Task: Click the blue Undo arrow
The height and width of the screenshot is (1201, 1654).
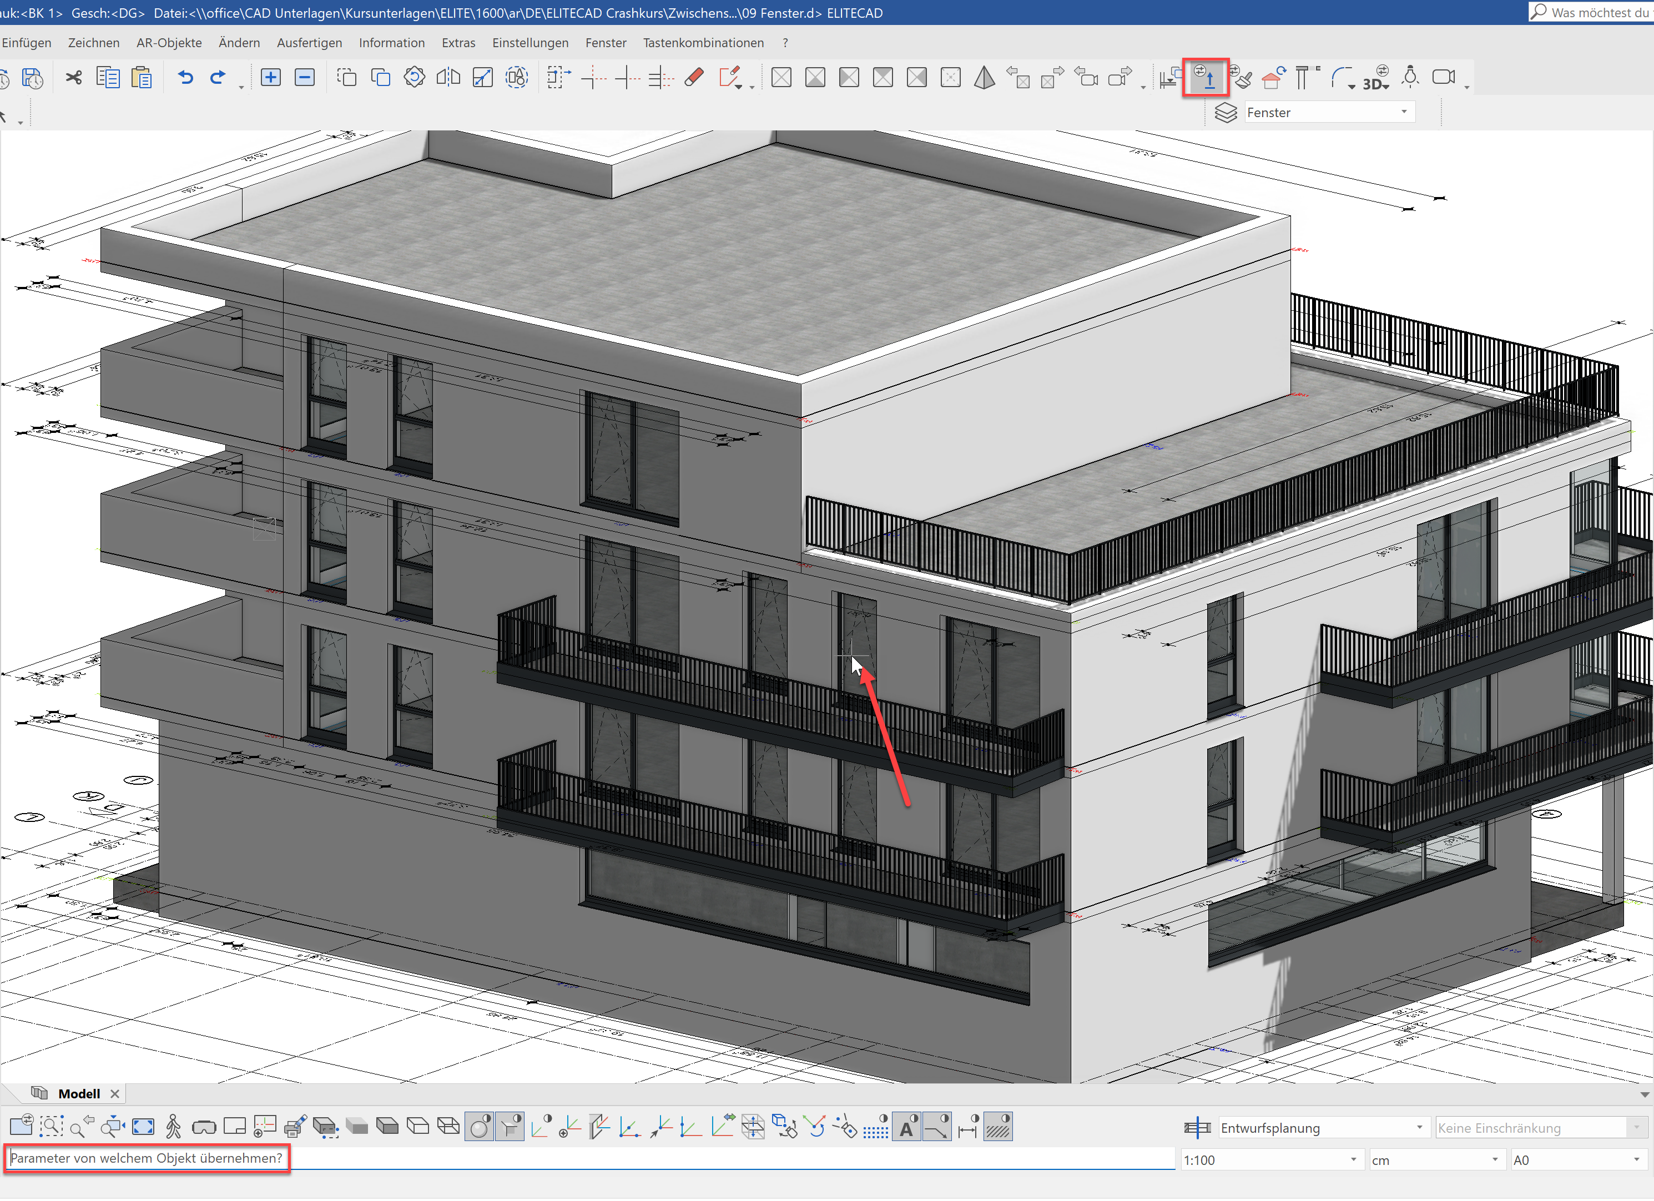Action: point(185,77)
